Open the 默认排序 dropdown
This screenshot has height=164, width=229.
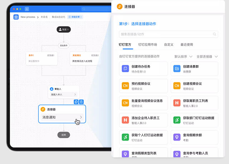[x=183, y=57]
